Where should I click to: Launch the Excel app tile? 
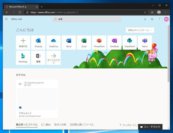(x=84, y=42)
